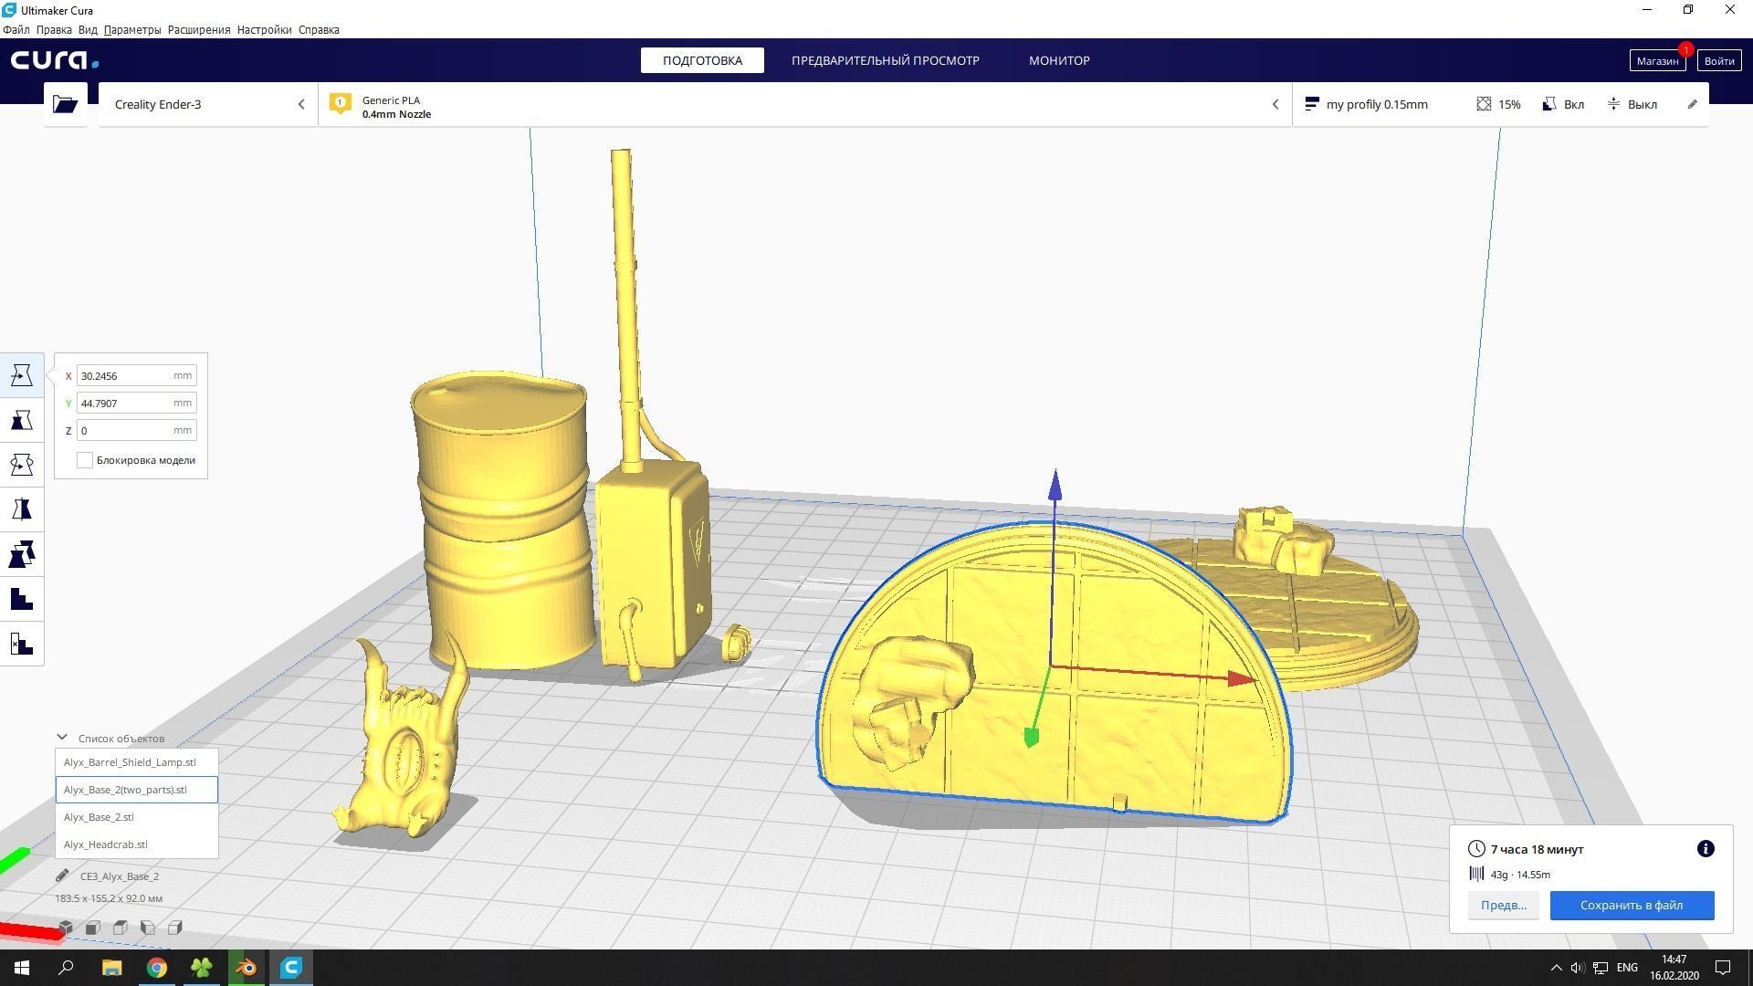
Task: Open File Explorer from taskbar
Action: pos(111,968)
